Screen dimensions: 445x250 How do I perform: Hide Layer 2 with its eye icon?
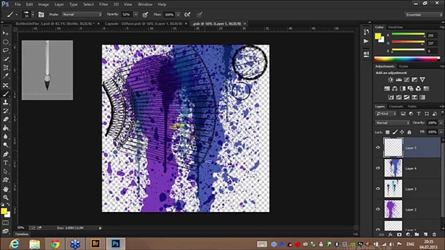378,209
